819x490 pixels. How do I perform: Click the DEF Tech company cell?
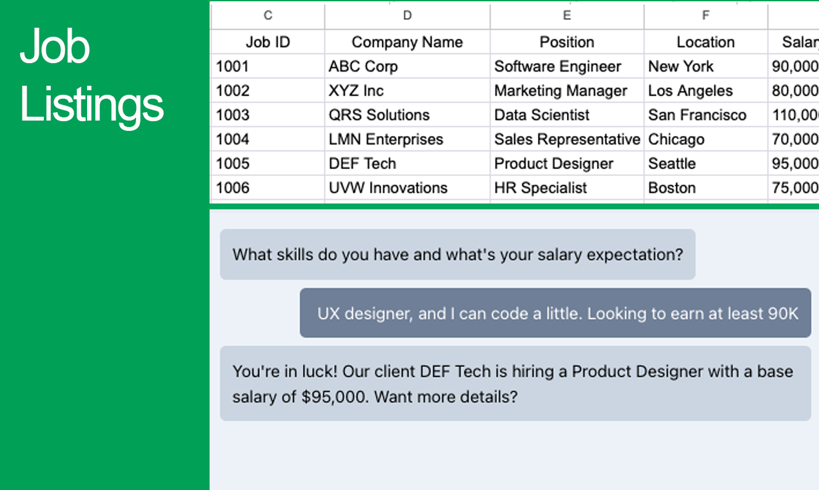[407, 164]
